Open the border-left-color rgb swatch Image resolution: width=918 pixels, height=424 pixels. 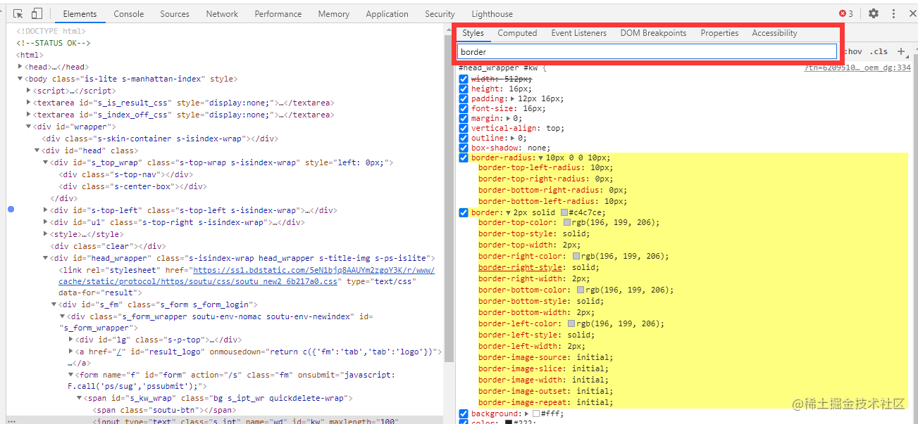[572, 324]
